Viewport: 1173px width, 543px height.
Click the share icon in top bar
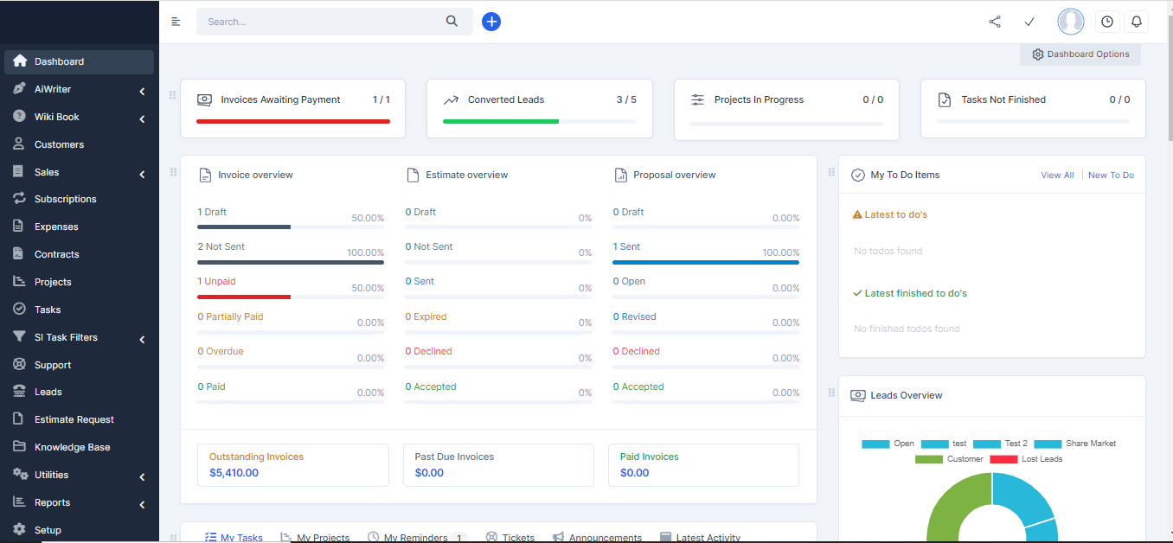[995, 22]
